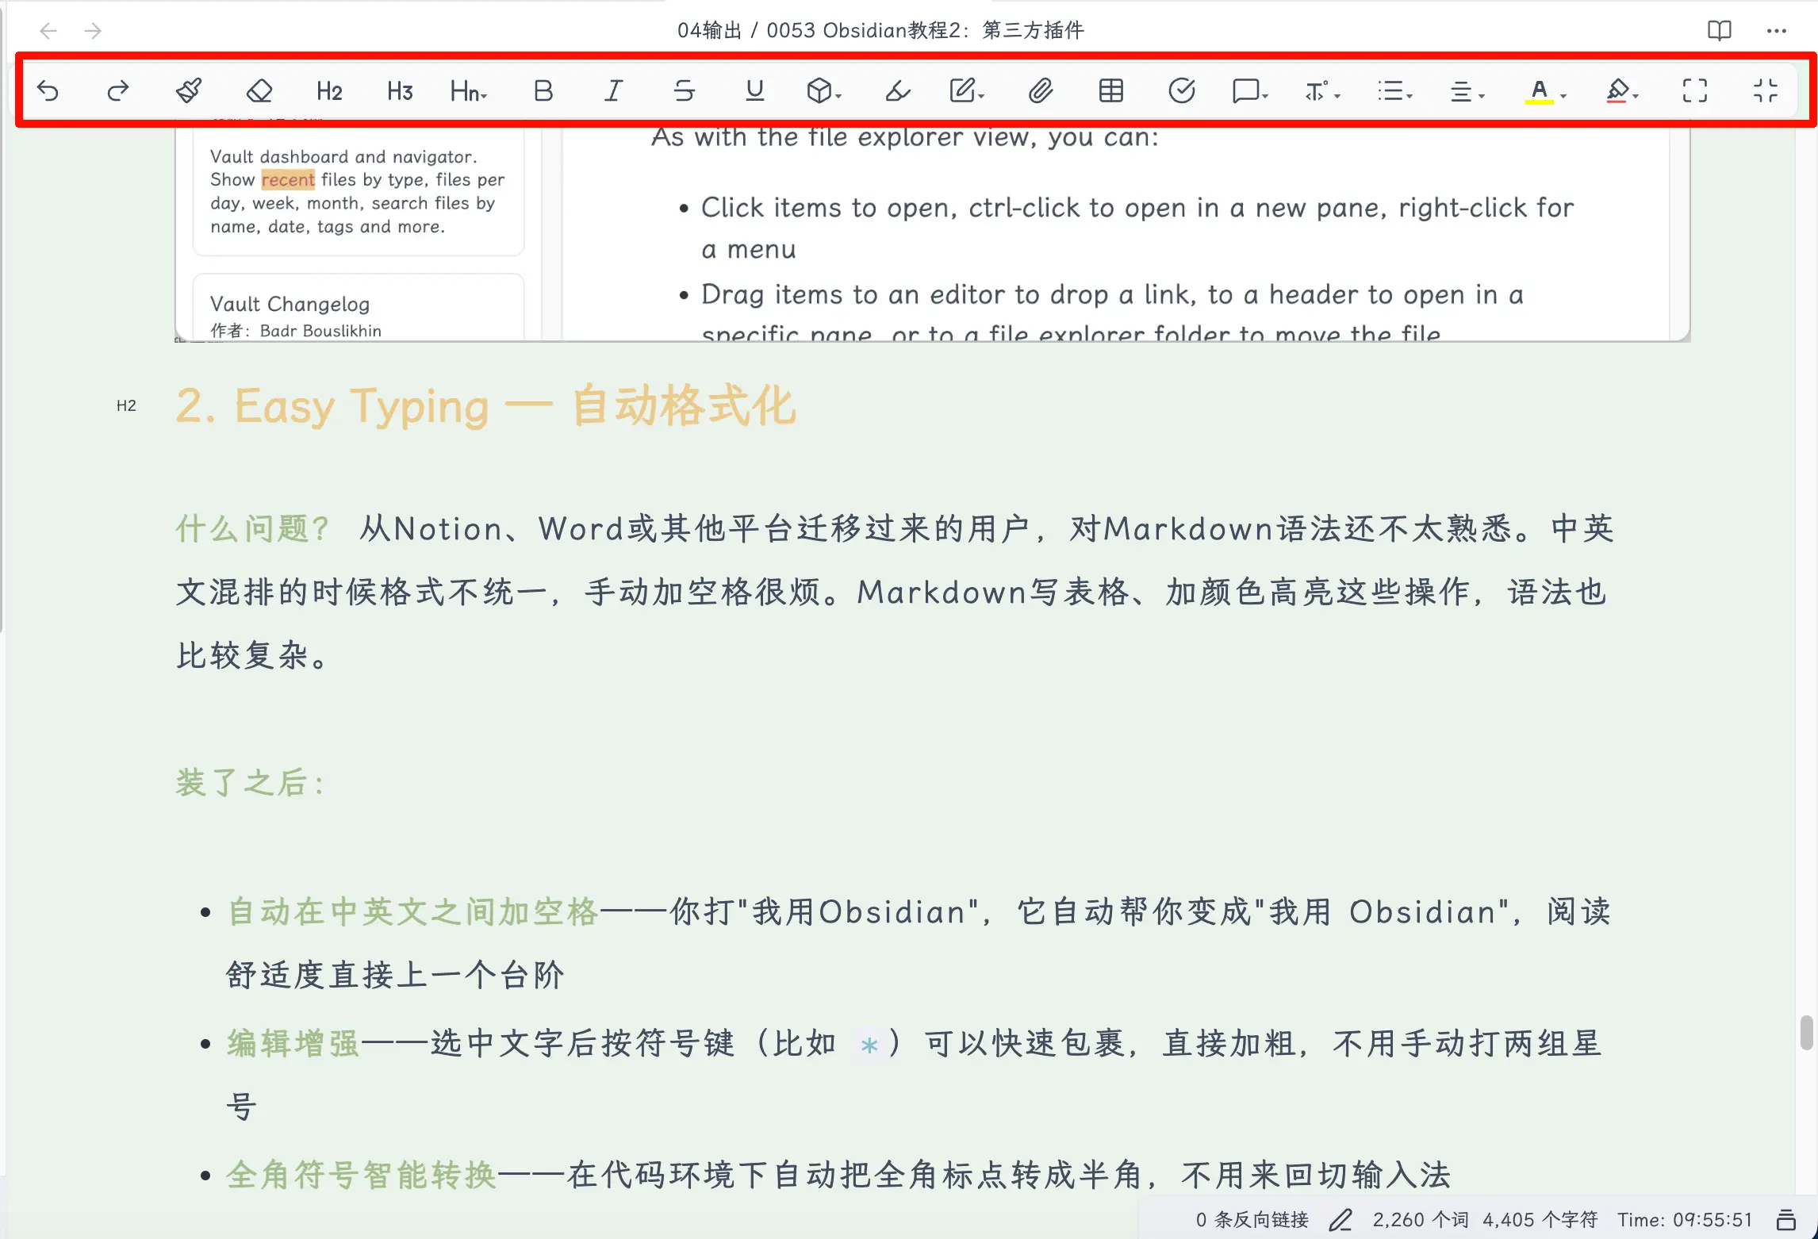Toggle strikethrough formatting
Viewport: 1818px width, 1239px height.
(684, 91)
